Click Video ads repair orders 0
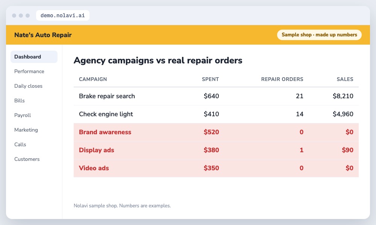 pos(302,168)
